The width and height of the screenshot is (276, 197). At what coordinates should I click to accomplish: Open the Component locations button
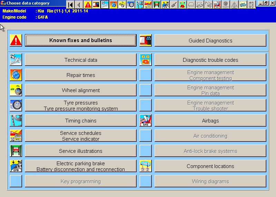[210, 166]
